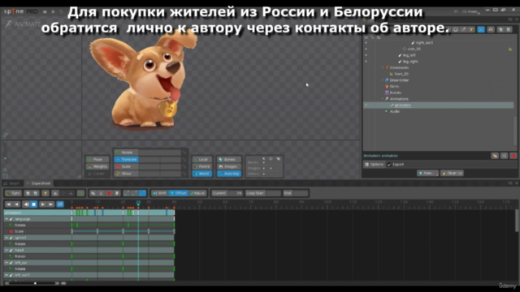Click the rename animation icon
Viewport: 520px width, 292px height.
tap(504, 156)
